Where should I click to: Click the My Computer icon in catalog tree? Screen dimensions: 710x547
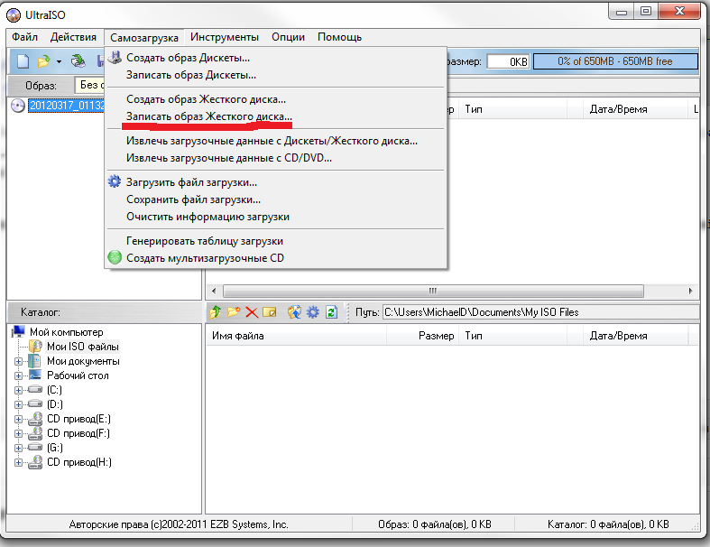pos(19,332)
